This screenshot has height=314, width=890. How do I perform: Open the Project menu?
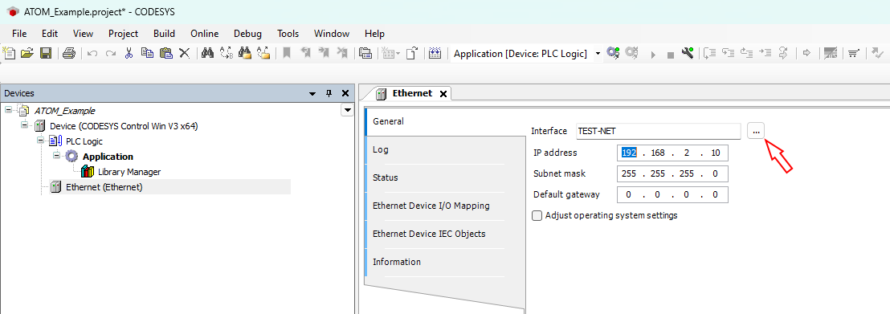(x=123, y=34)
